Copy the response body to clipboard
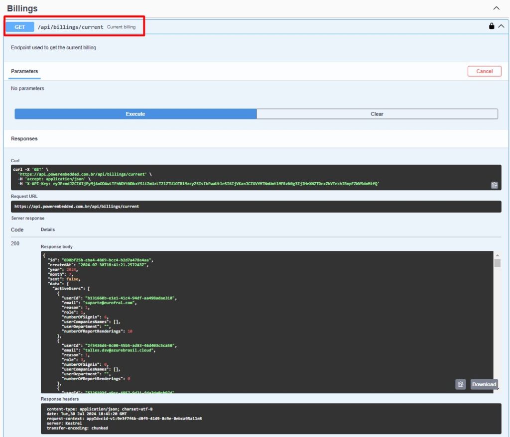 461,384
